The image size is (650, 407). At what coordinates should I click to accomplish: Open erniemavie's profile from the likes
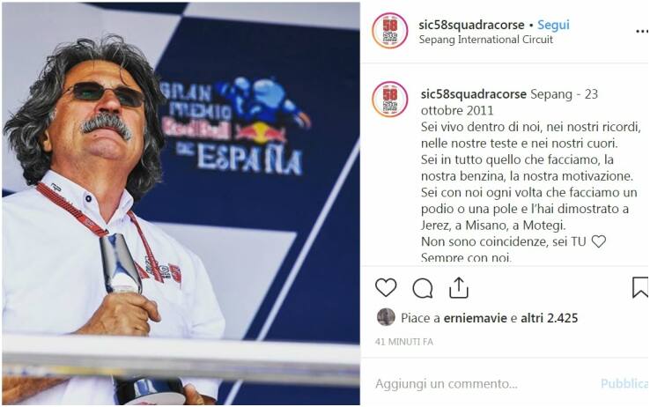pyautogui.click(x=475, y=318)
